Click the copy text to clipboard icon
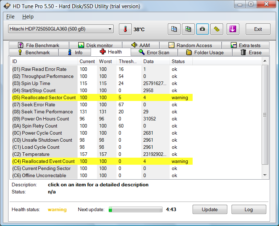Image resolution: width=279 pixels, height=226 pixels. click(174, 29)
